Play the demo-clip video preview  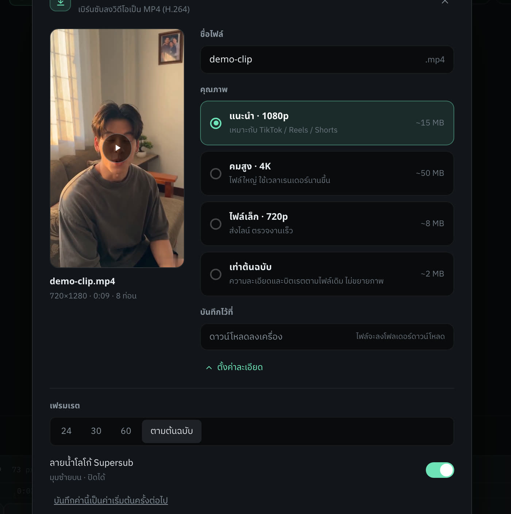117,148
